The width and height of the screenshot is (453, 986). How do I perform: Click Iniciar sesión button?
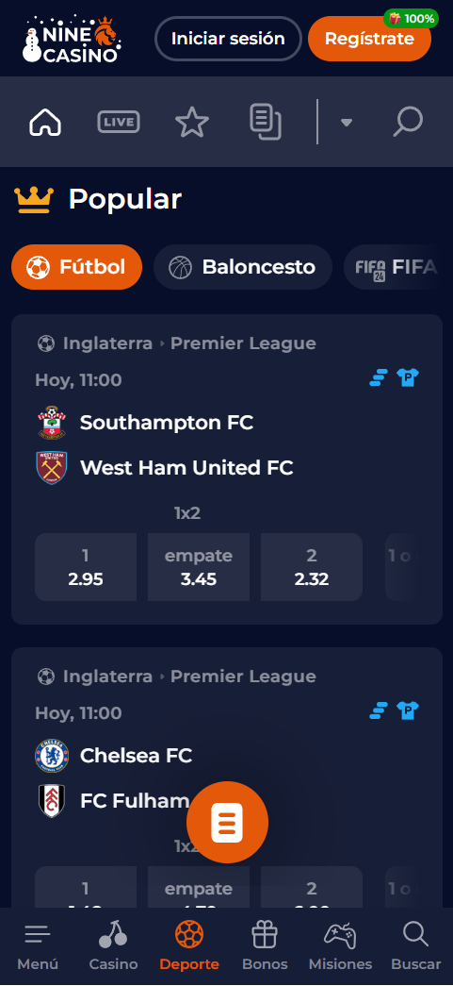[x=228, y=39]
